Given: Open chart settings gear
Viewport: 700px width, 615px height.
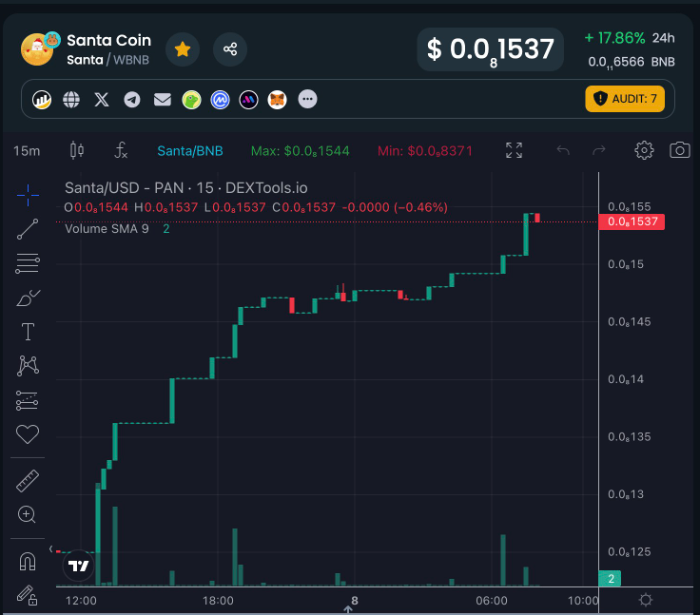Looking at the screenshot, I should pyautogui.click(x=644, y=150).
